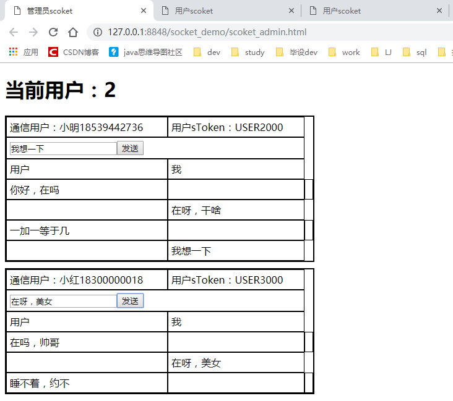Open the 毕设dev bookmarks folder

pyautogui.click(x=296, y=52)
